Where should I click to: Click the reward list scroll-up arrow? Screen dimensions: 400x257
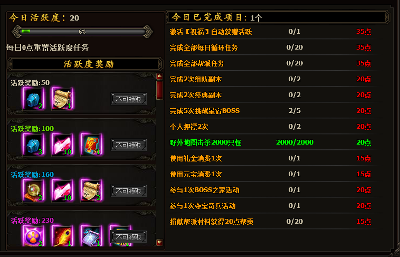[x=159, y=76]
